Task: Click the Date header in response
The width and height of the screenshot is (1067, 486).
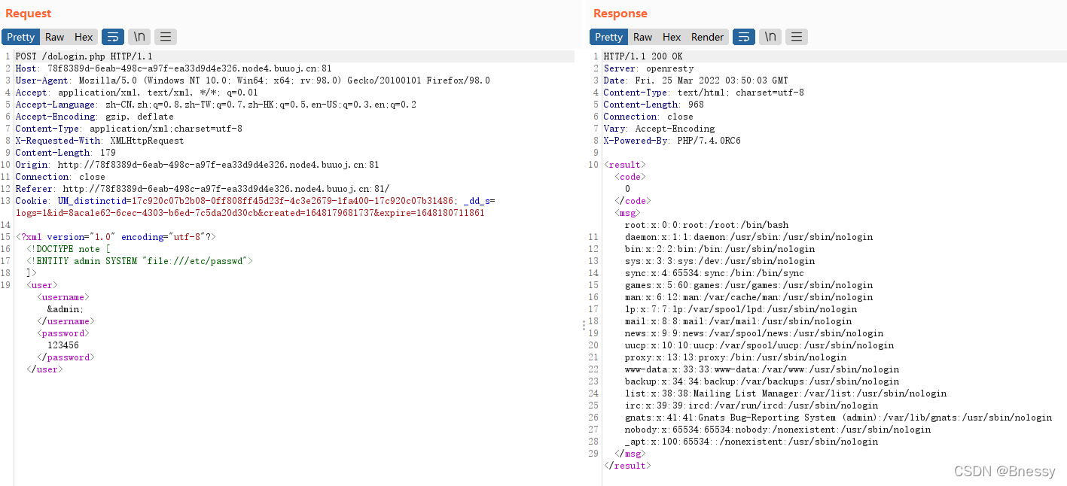Action: pyautogui.click(x=696, y=80)
